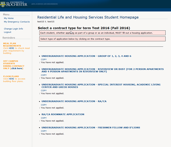171x147 pixels.
Task: Open Undergraduate Housing Application RA/CA
Action: (74, 101)
